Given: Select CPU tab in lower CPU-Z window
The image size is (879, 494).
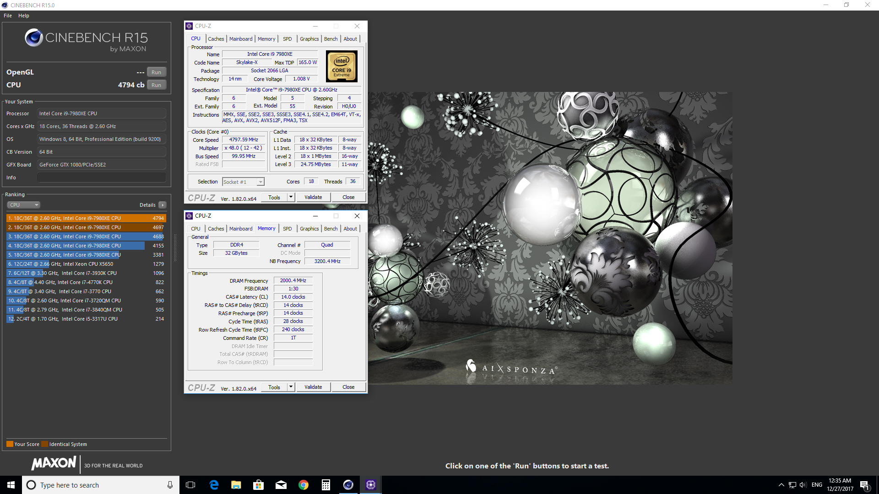Looking at the screenshot, I should point(195,229).
